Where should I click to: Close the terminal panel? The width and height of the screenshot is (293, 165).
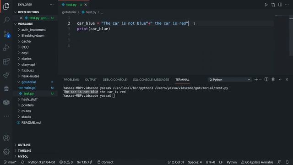[287, 79]
